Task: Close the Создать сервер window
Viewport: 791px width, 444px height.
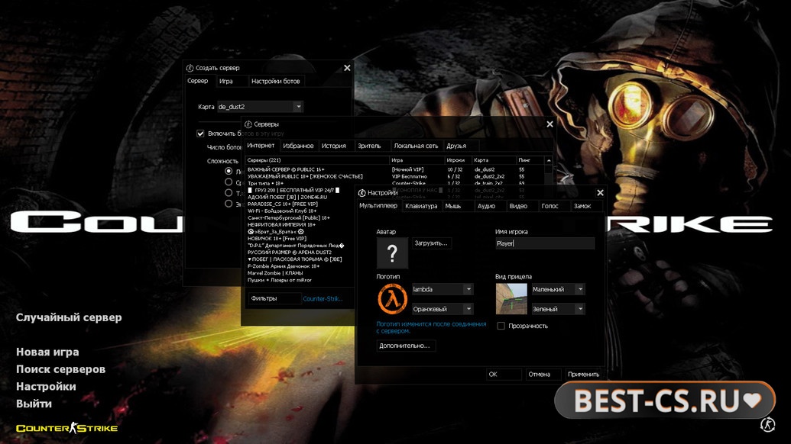Action: click(x=347, y=68)
